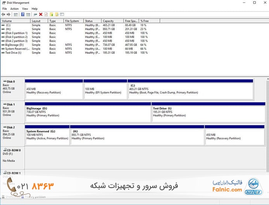The image size is (269, 205).
Task: Click the vertical scrollbar of disk pane
Action: [x=266, y=116]
